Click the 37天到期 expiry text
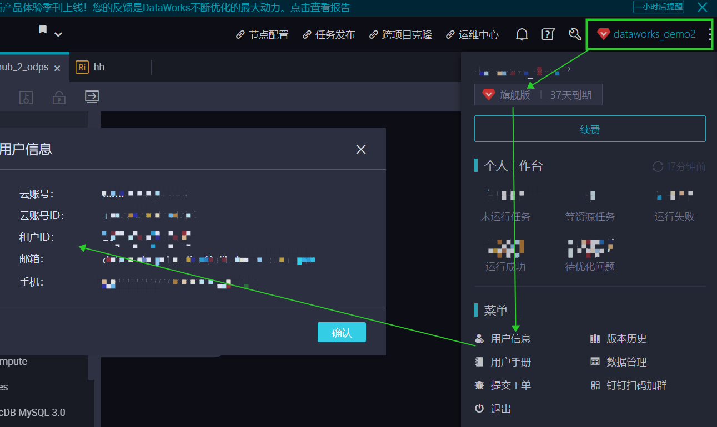This screenshot has width=717, height=427. (571, 95)
